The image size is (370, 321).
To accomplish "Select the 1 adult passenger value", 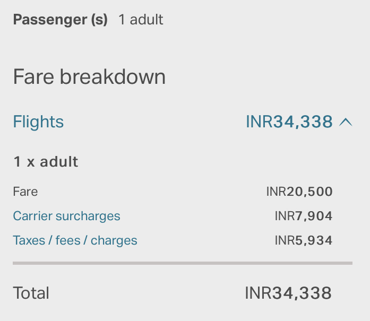I will pos(141,19).
